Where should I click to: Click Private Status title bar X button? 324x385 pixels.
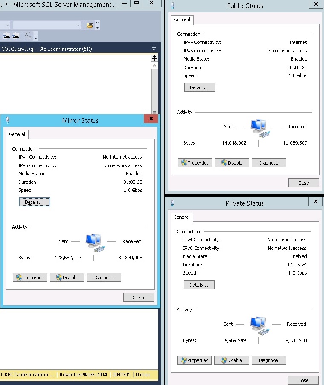coord(315,201)
